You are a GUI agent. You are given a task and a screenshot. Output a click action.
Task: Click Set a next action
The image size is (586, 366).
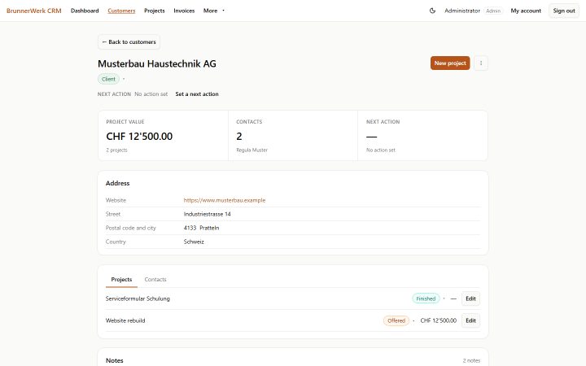(197, 94)
